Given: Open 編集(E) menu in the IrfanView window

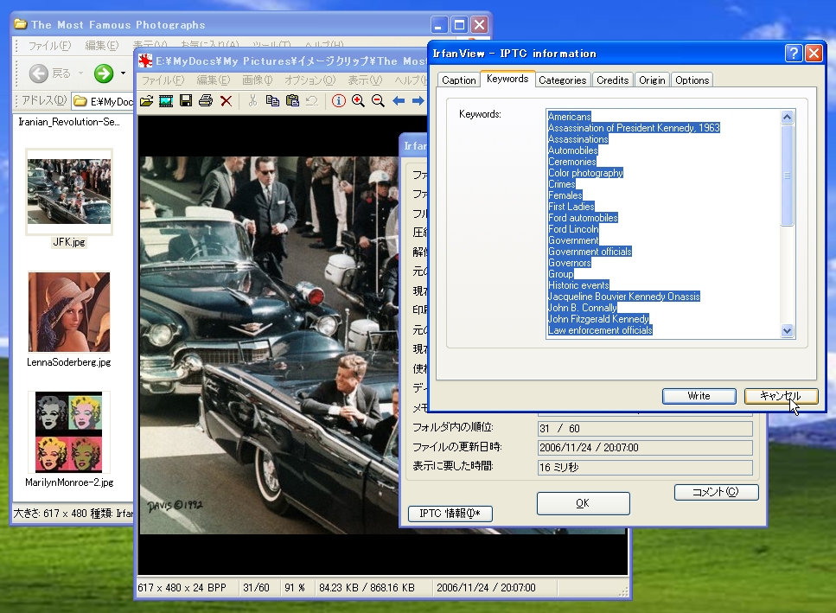Looking at the screenshot, I should [214, 80].
